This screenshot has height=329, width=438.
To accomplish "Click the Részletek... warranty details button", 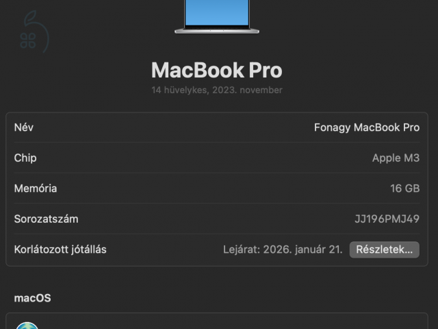I will coord(384,249).
